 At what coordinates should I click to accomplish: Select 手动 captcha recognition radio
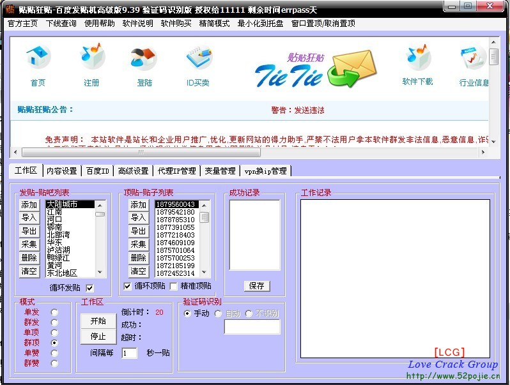(187, 313)
